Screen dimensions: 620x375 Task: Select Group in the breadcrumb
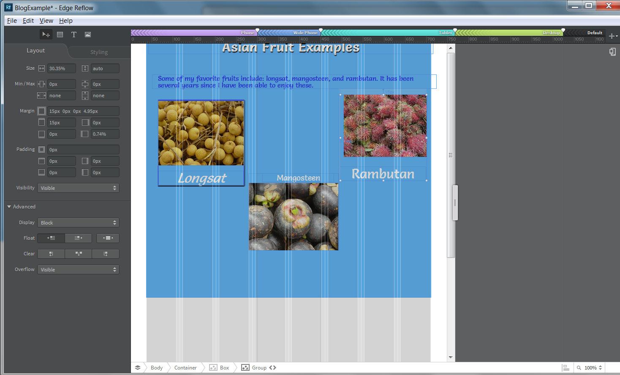pos(254,367)
